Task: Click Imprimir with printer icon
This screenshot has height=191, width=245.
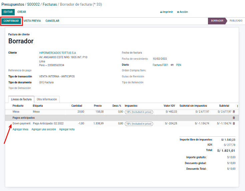Action: point(167,12)
